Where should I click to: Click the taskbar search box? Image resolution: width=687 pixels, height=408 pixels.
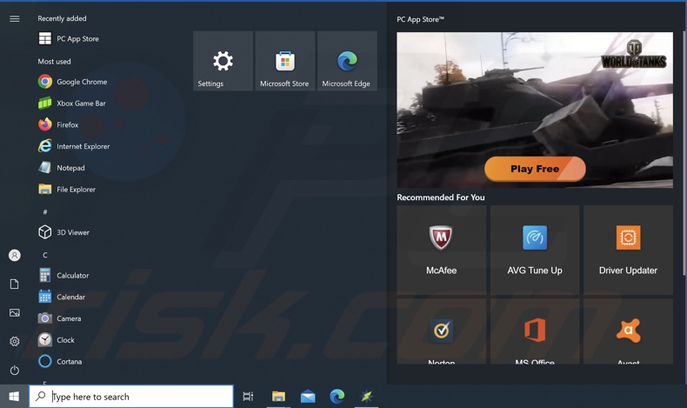pos(131,396)
